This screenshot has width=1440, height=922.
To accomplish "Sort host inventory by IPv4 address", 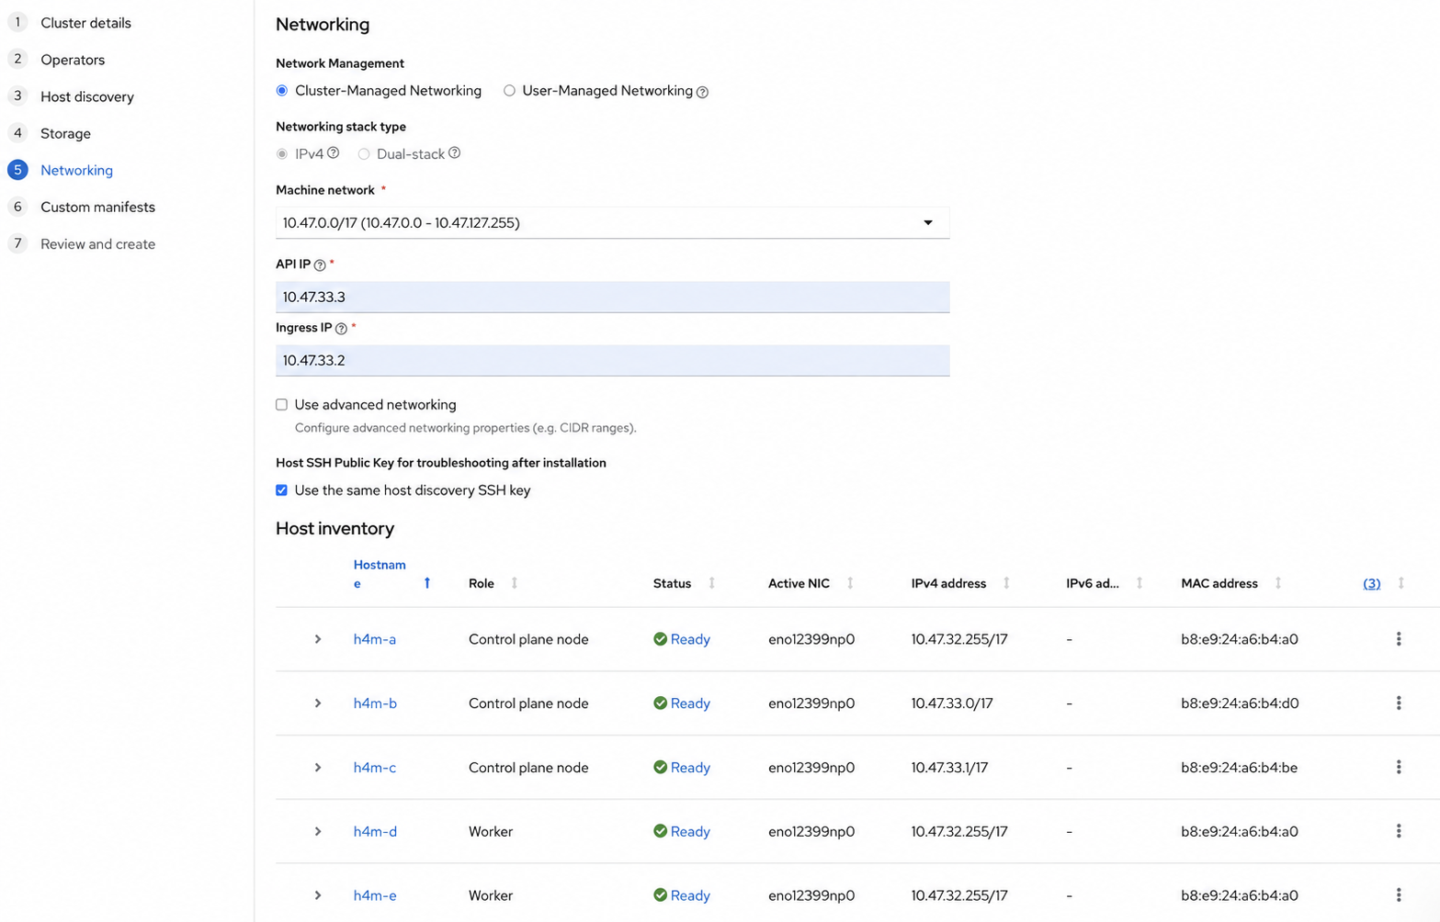I will (1006, 583).
